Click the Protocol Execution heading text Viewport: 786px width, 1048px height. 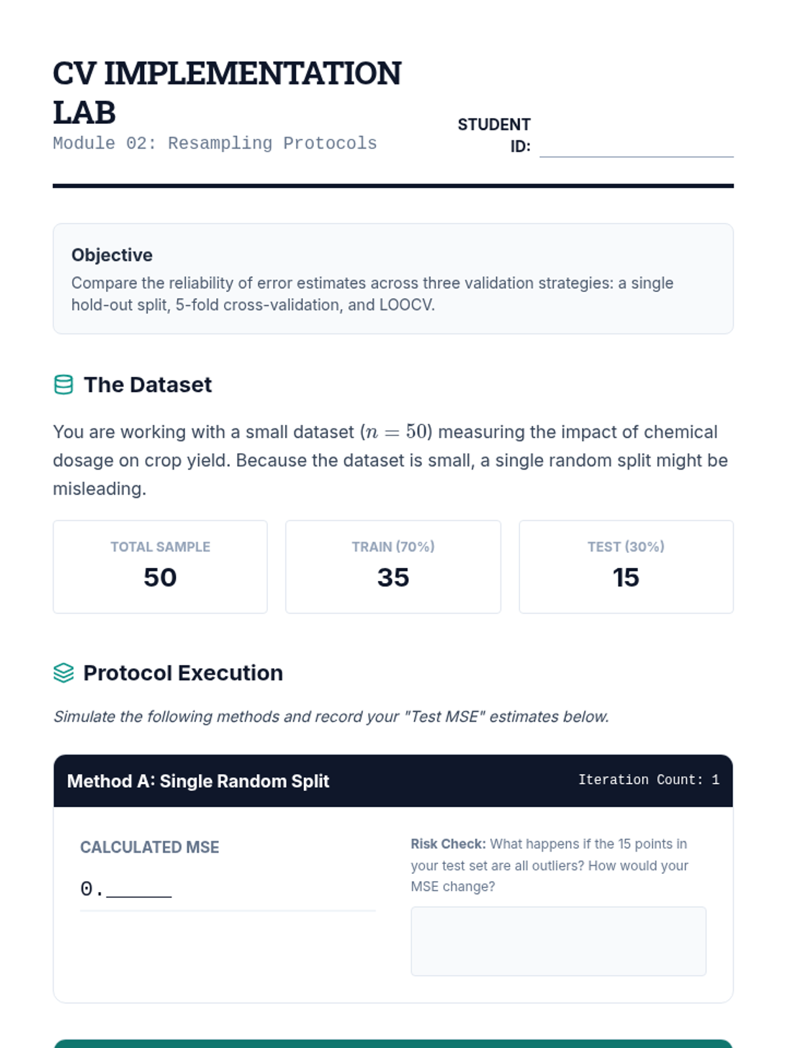[183, 673]
